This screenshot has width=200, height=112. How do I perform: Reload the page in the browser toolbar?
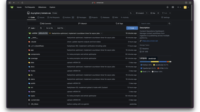22,2
